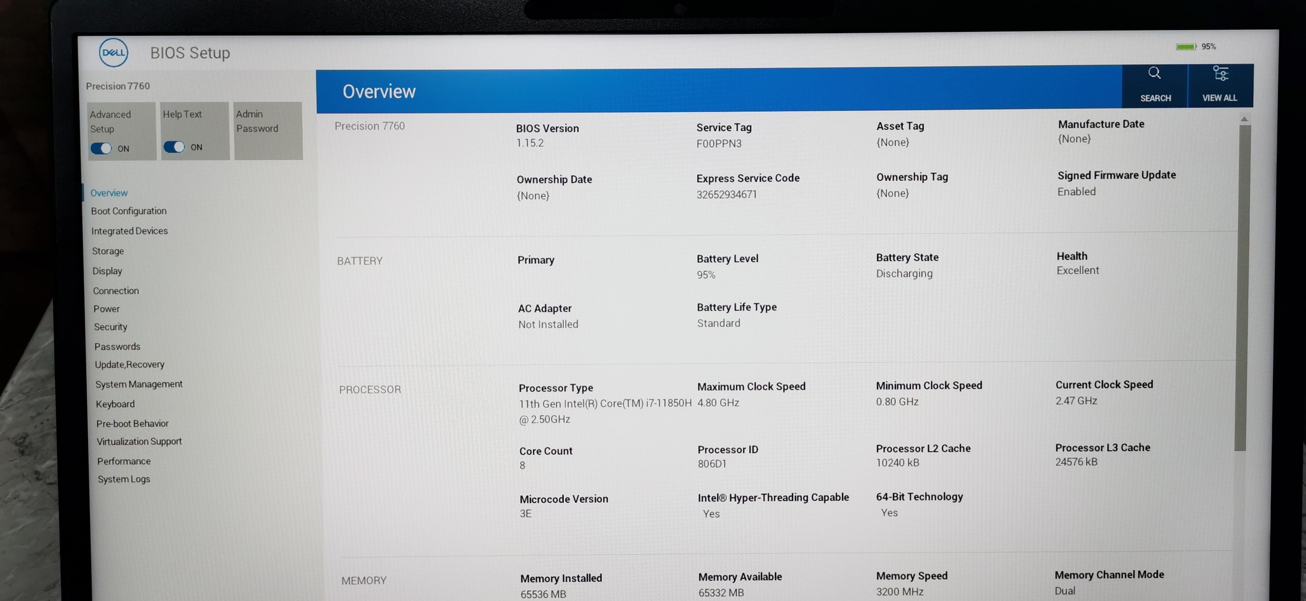Click Maximum Clock Speed 4.80 GHz

coord(718,403)
